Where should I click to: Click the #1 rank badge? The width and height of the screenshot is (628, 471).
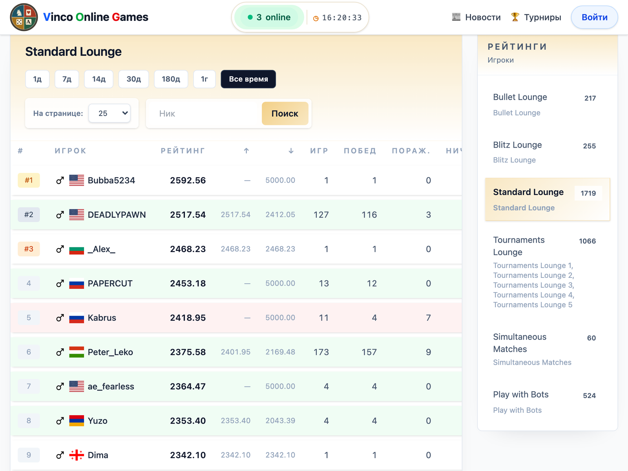29,180
